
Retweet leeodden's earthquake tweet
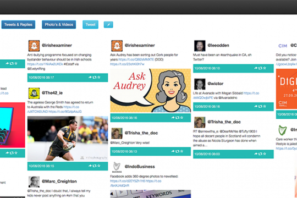point(260,68)
